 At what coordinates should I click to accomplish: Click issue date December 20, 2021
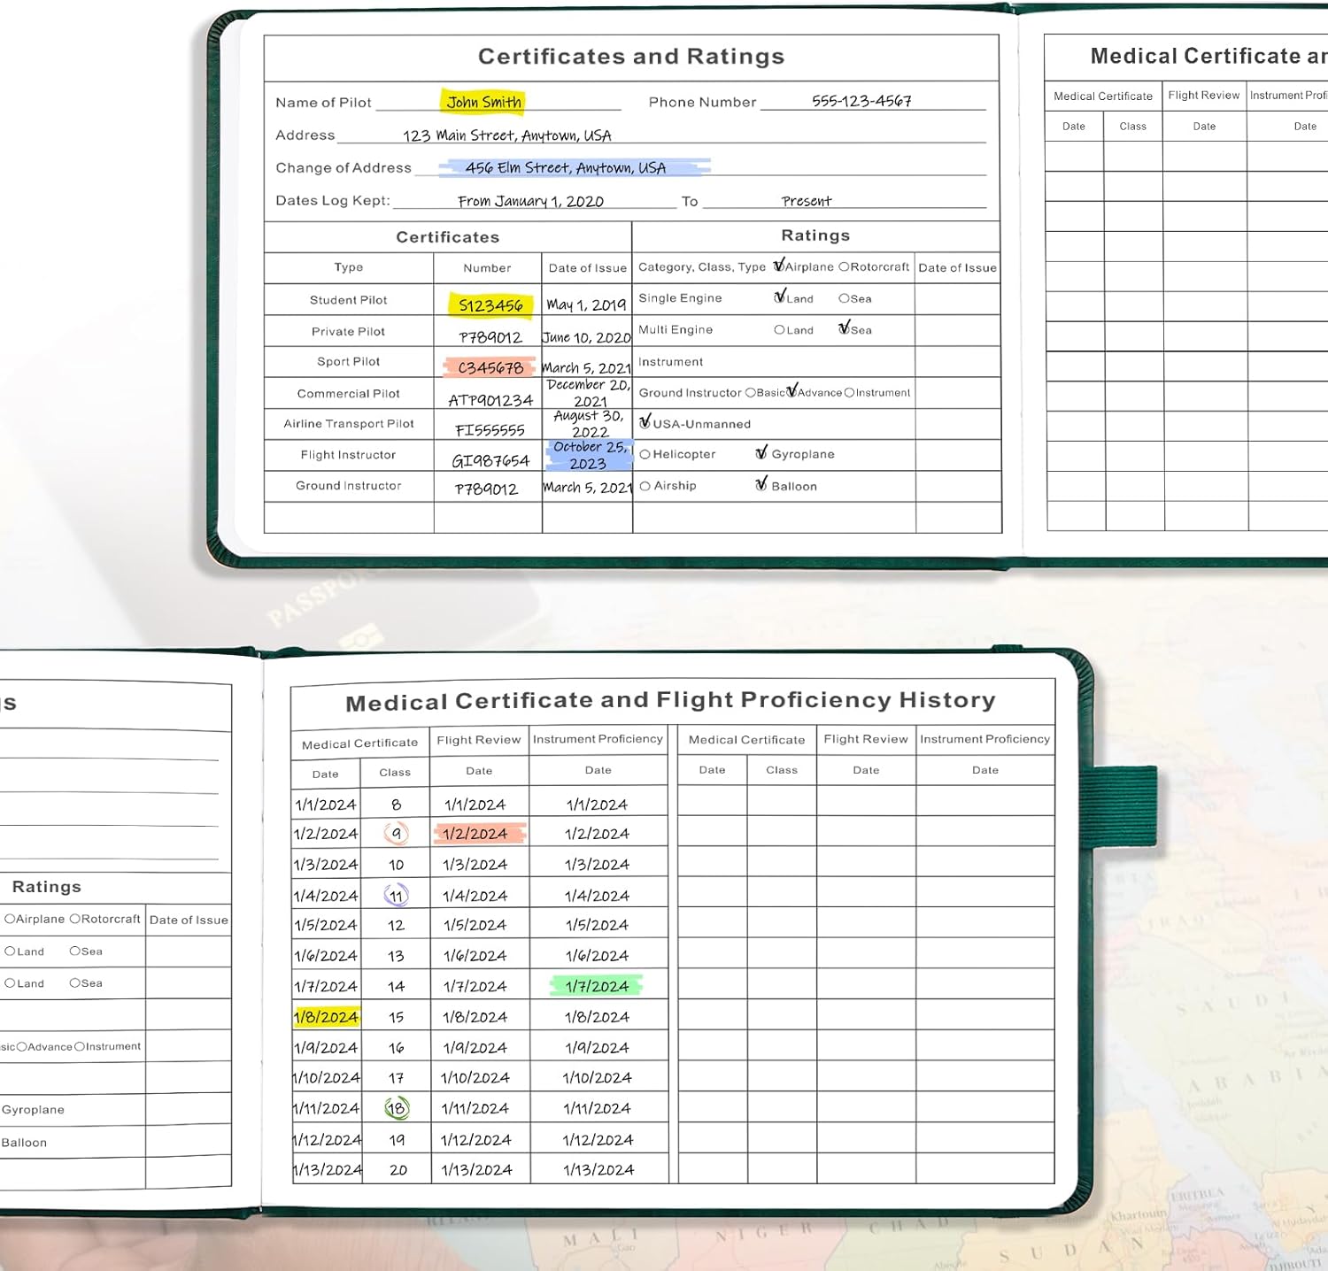pos(589,392)
